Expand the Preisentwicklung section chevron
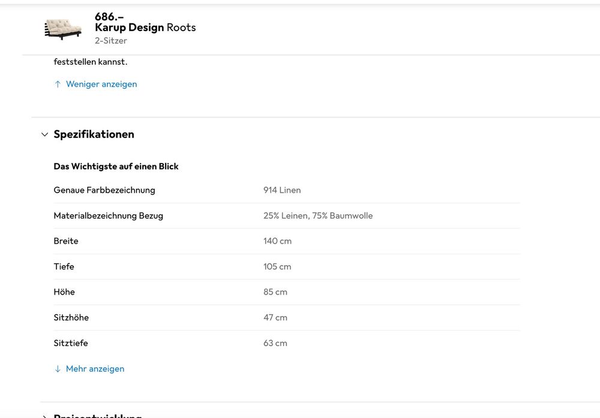 45,416
